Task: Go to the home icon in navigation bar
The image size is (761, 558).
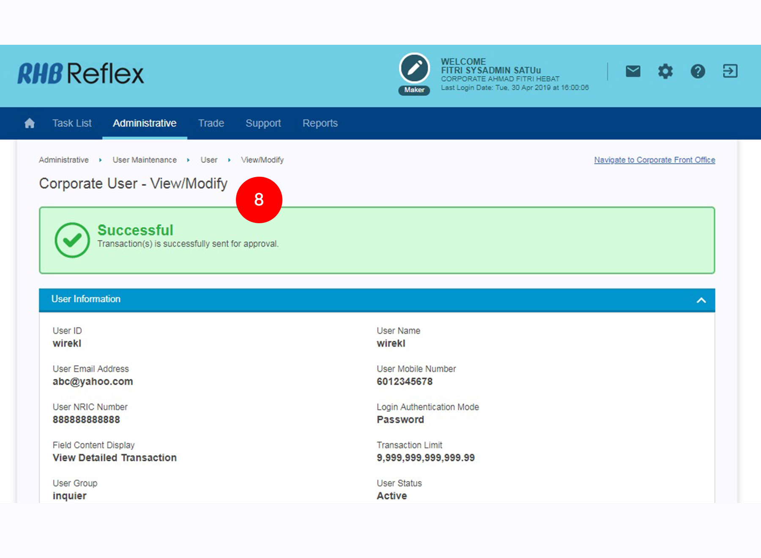Action: coord(30,123)
